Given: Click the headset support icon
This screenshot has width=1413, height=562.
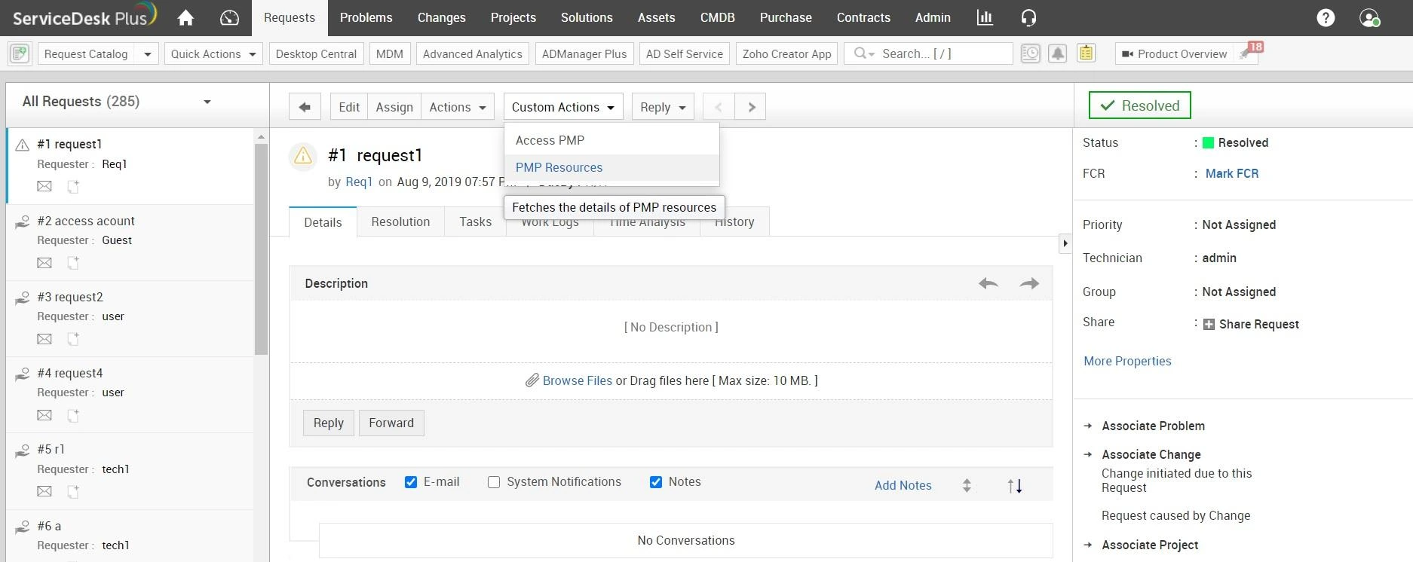Looking at the screenshot, I should point(1028,17).
